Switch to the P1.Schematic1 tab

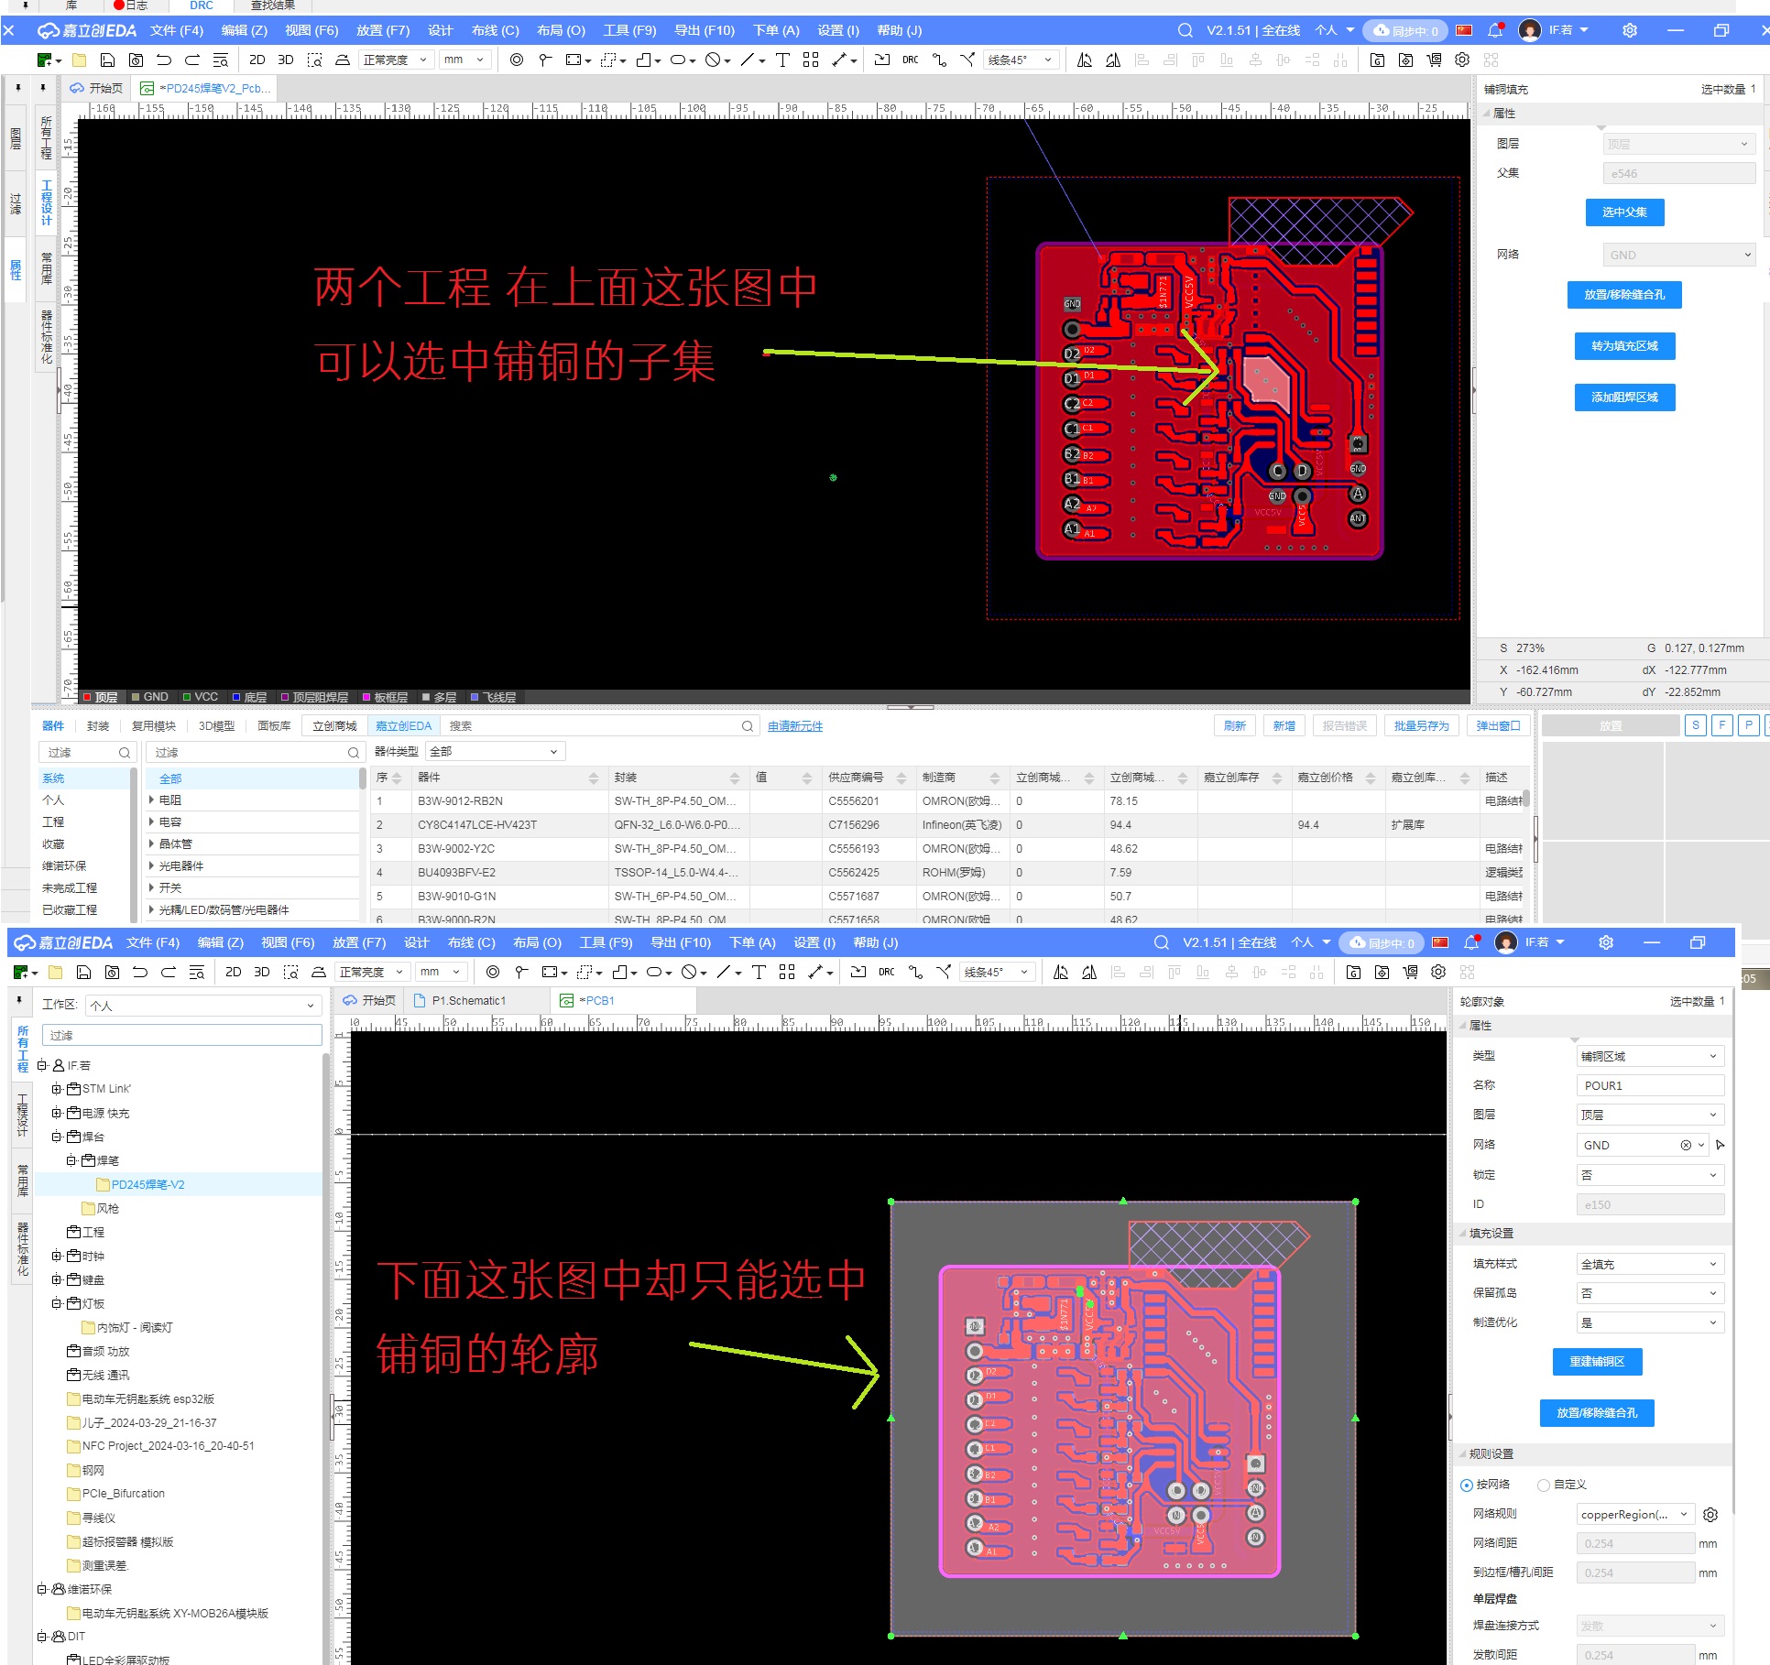(468, 1000)
